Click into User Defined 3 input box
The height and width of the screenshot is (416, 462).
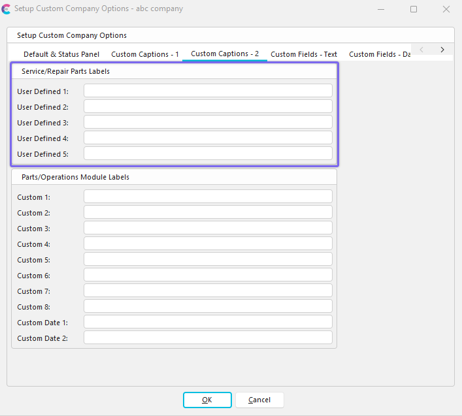coord(208,122)
